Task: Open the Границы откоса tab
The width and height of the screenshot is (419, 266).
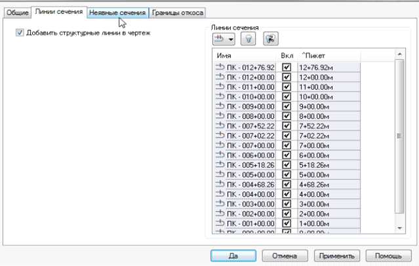Action: tap(178, 12)
